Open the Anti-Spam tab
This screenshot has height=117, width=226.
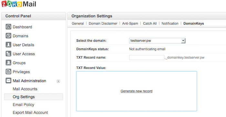tap(130, 23)
